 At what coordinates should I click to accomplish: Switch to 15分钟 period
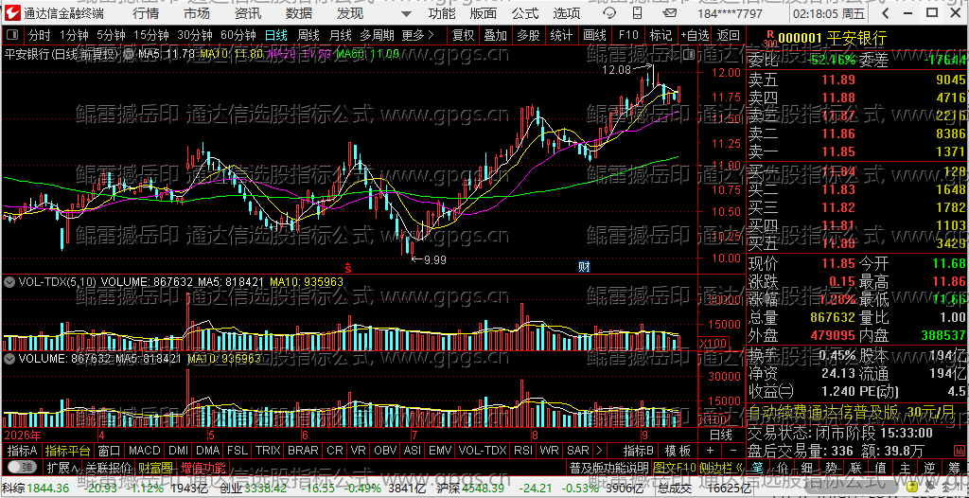pos(151,36)
